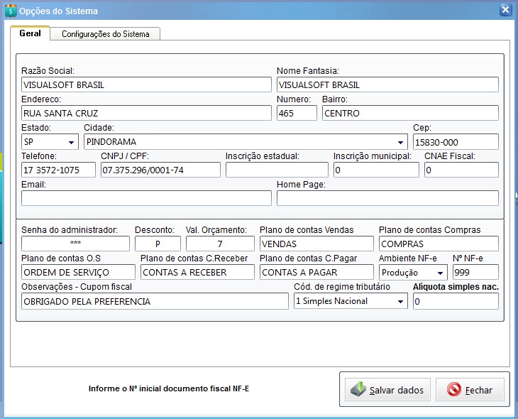This screenshot has width=518, height=419.
Task: Click the Endereco field with RUA SANTA CRUZ
Action: click(146, 113)
